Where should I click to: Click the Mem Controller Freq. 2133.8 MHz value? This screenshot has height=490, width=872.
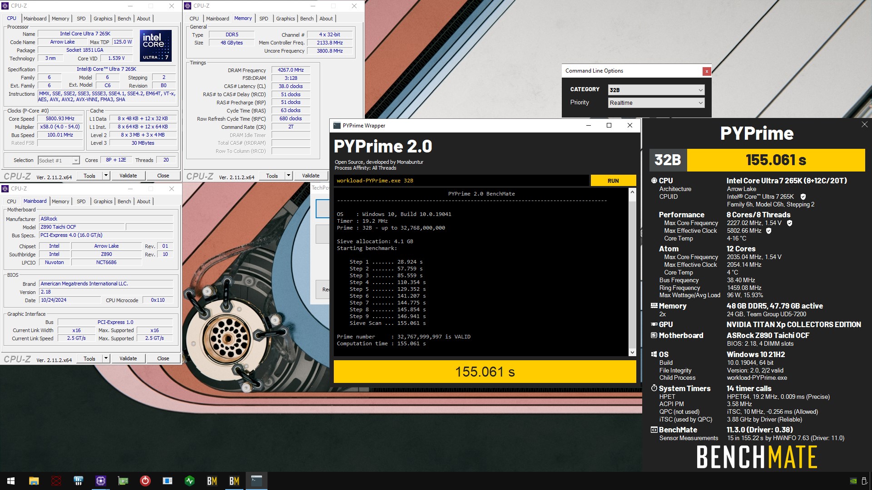click(330, 43)
